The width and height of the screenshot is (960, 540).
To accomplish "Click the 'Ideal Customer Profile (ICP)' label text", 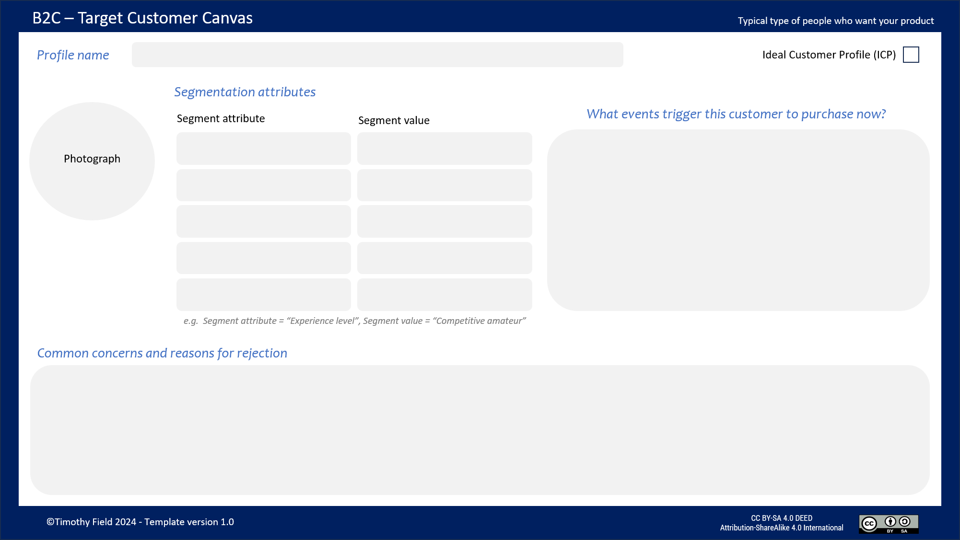I will click(x=829, y=55).
